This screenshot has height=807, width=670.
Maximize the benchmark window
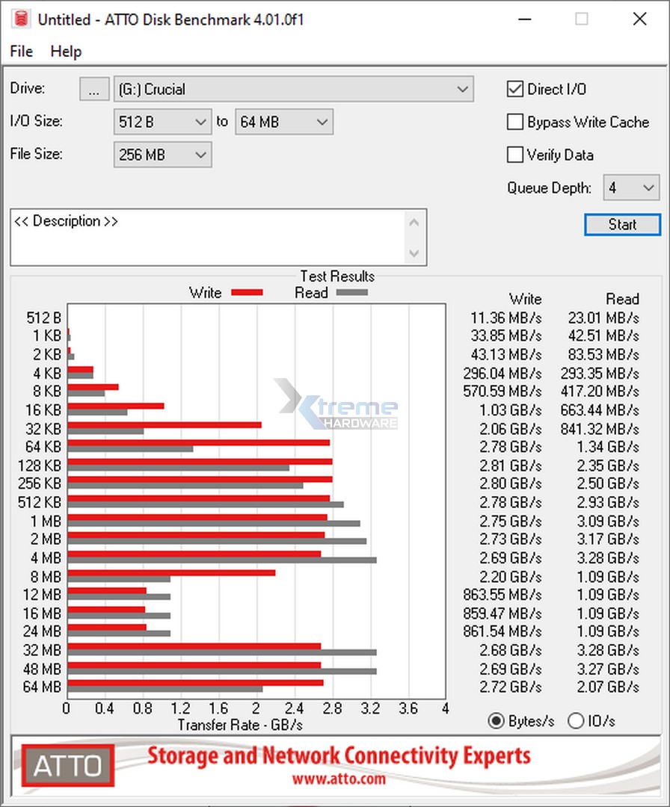(x=581, y=19)
